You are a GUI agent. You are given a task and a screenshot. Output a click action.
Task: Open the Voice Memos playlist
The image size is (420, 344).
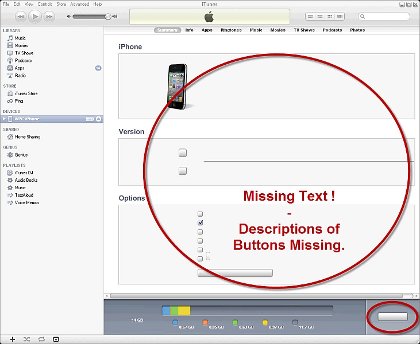(27, 202)
